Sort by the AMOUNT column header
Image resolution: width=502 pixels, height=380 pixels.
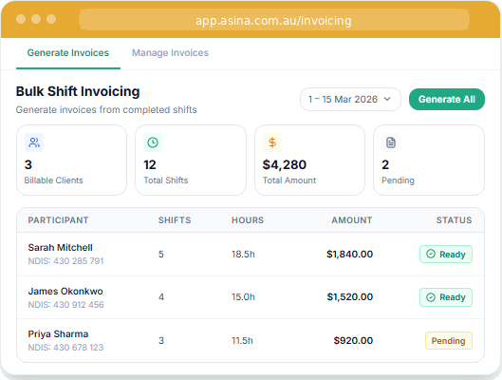point(352,220)
